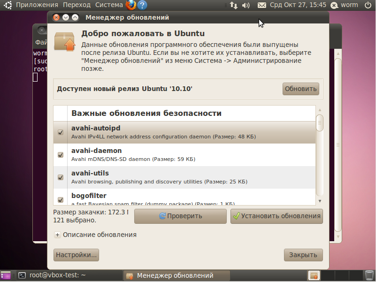
Task: Select the avahi-utils package row
Action: tap(184, 177)
